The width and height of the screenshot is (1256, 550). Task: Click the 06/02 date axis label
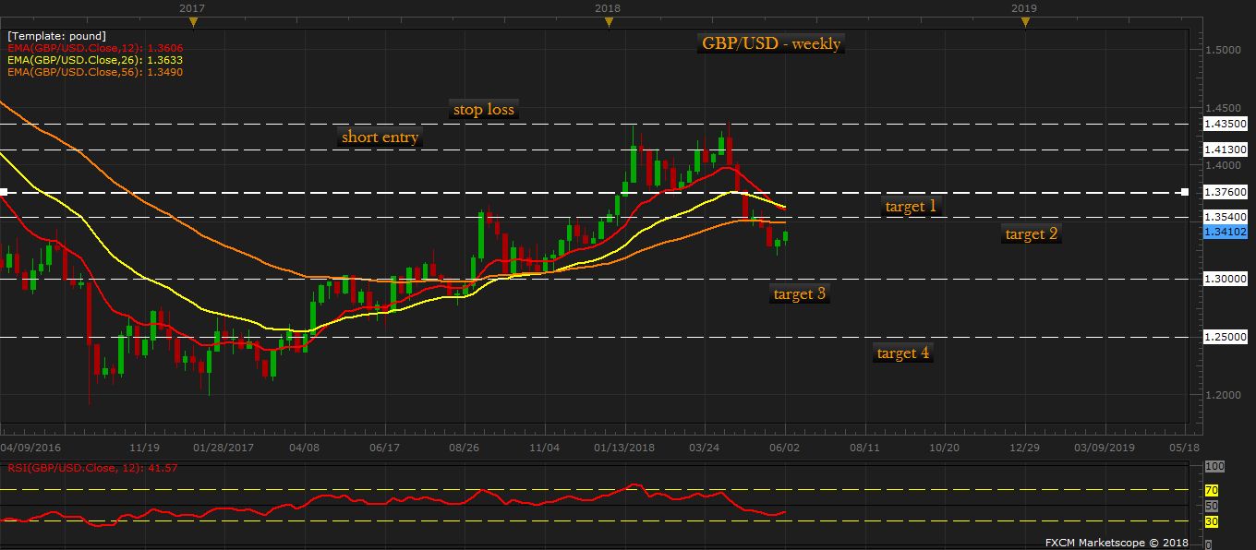coord(785,447)
